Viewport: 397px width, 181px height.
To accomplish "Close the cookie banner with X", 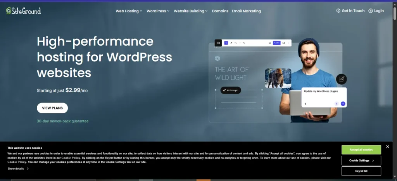I will (x=387, y=147).
